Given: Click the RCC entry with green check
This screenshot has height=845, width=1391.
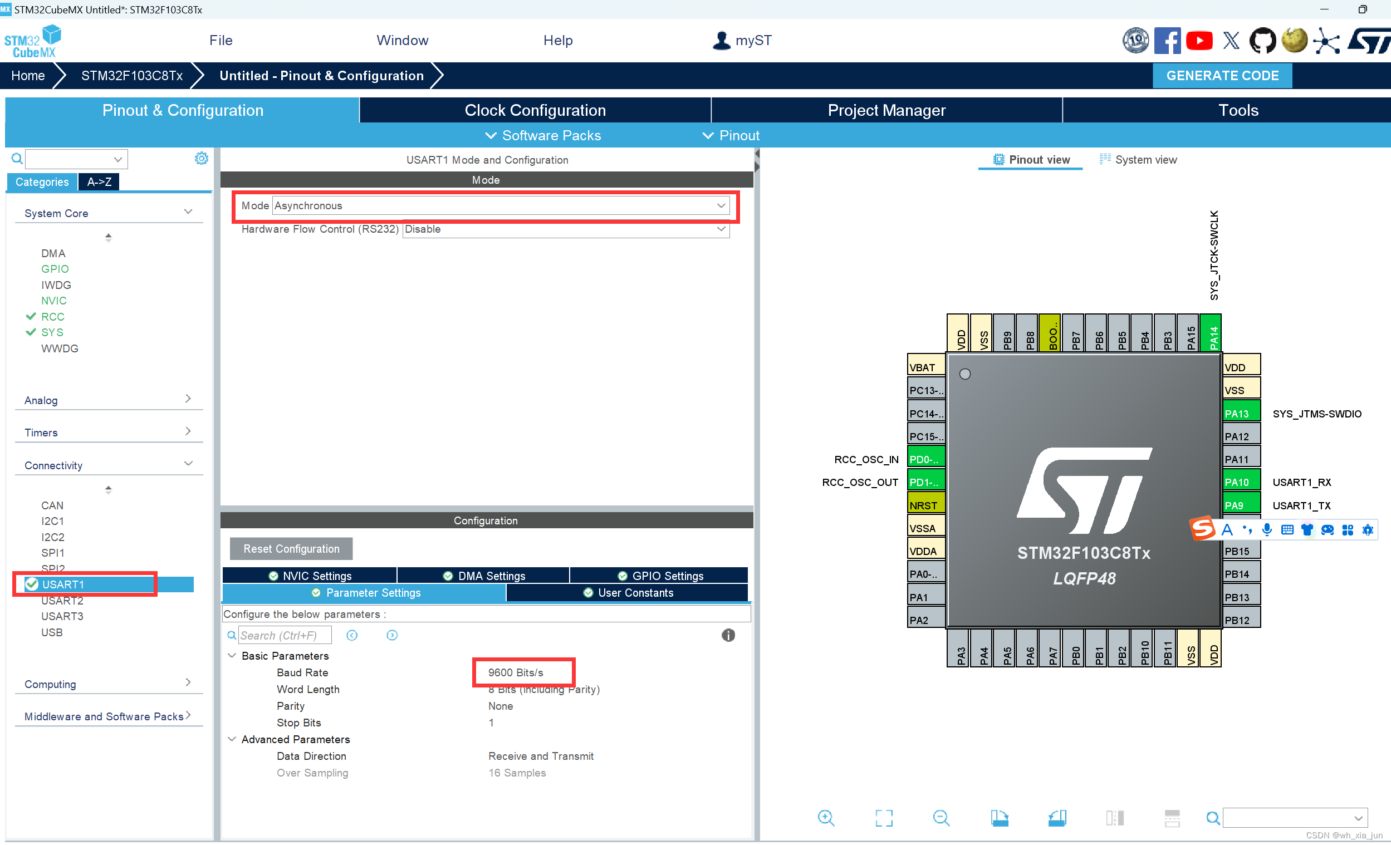Looking at the screenshot, I should pyautogui.click(x=52, y=317).
